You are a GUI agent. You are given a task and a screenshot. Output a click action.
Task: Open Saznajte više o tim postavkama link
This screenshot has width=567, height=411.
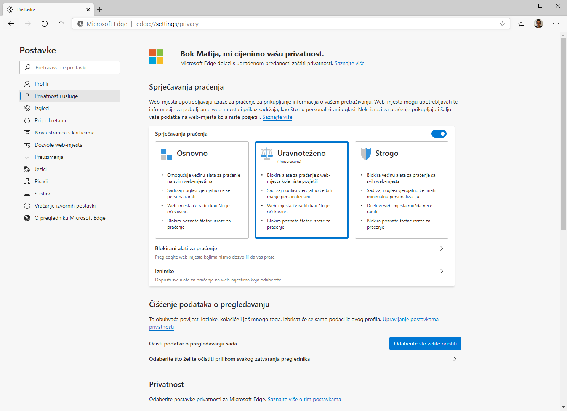point(304,399)
